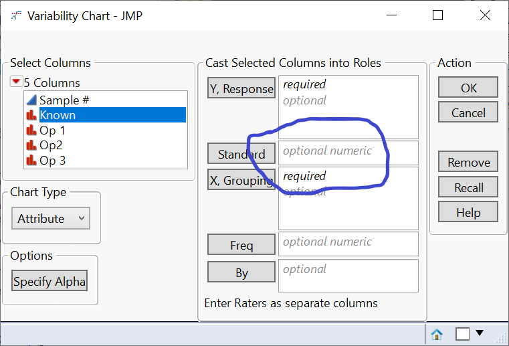Click the red bars icon beside Op2
509x346 pixels.
click(x=31, y=145)
